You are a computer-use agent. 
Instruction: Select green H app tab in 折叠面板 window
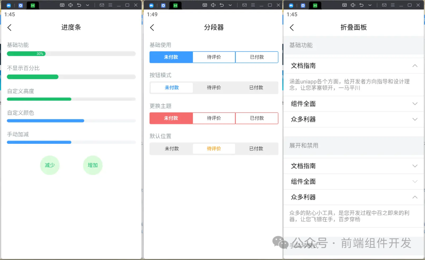coord(315,5)
